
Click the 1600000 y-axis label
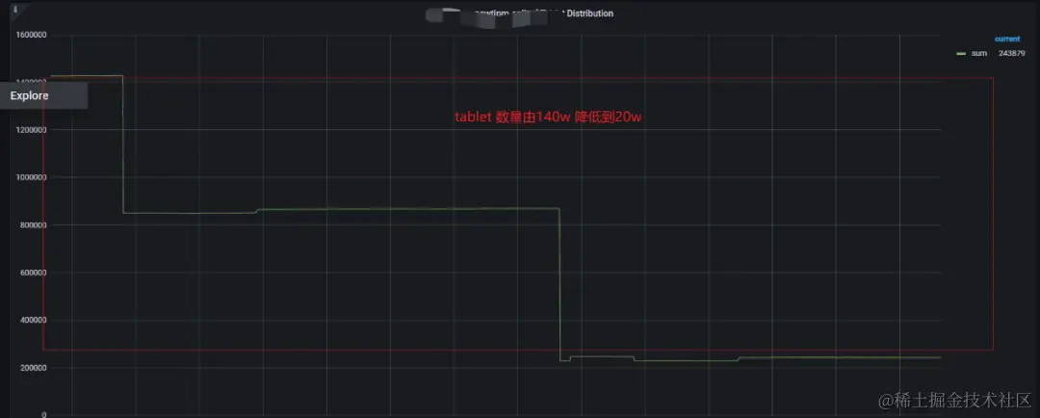(x=29, y=36)
